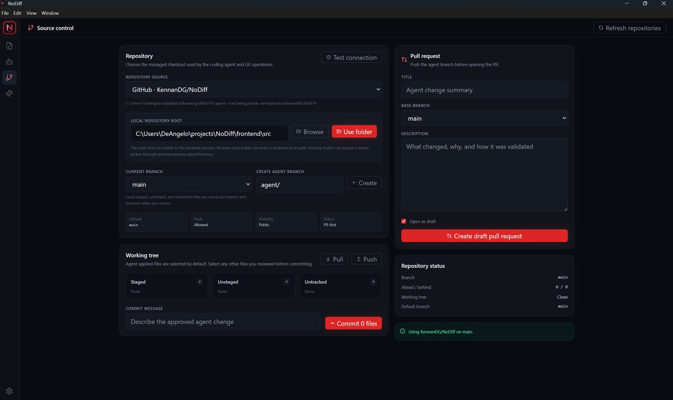Click the pull request icon beside the Pull request heading
Screen dimensions: 673x400
click(x=404, y=59)
